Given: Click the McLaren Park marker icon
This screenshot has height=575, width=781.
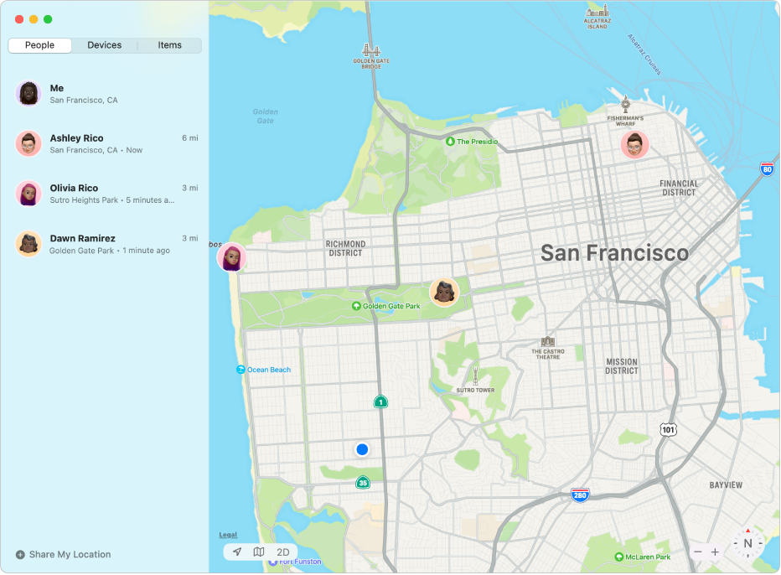Looking at the screenshot, I should pyautogui.click(x=619, y=555).
